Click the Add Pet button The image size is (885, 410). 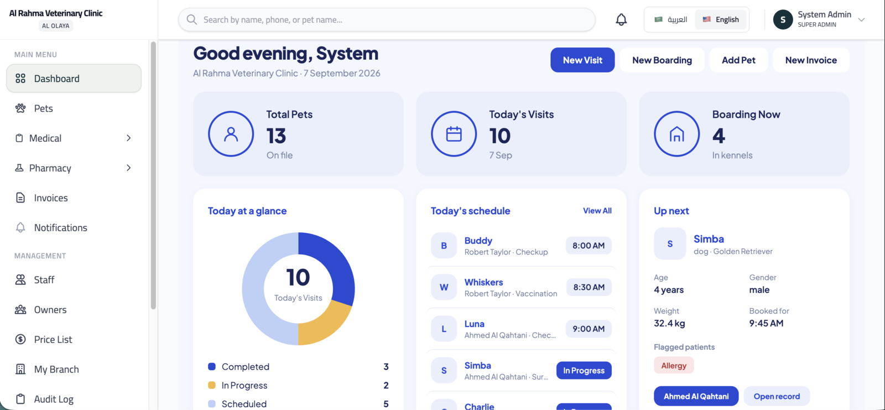[x=738, y=60]
